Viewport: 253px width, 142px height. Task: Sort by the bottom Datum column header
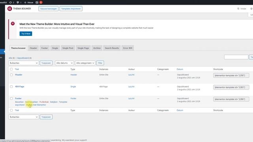point(180,110)
